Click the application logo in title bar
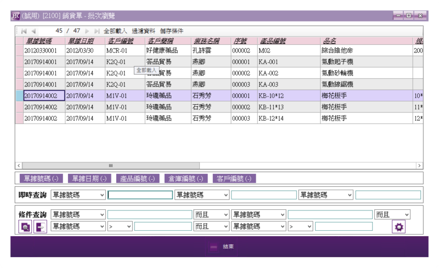439x268 pixels. tap(16, 16)
